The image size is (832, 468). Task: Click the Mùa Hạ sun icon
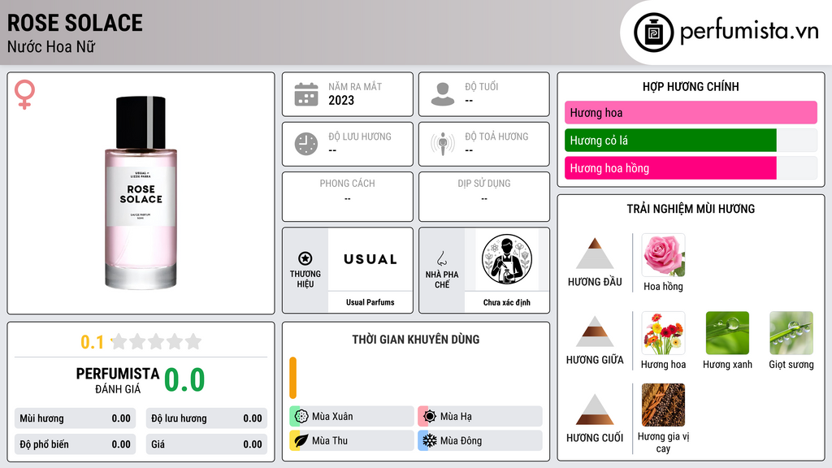(x=430, y=416)
